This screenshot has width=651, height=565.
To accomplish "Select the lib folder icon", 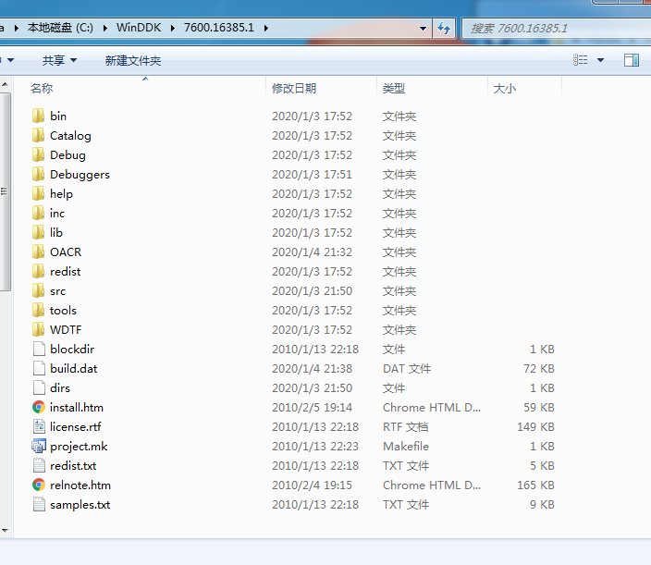I will coord(38,232).
